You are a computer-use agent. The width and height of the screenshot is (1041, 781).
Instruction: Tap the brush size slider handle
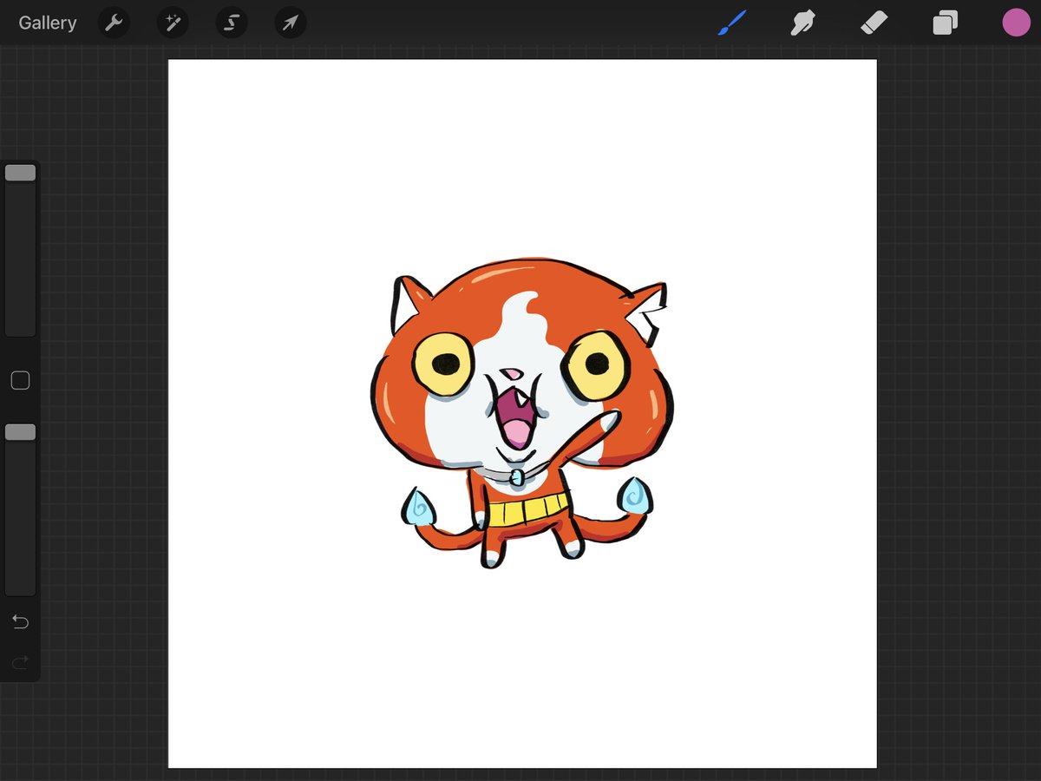click(20, 173)
